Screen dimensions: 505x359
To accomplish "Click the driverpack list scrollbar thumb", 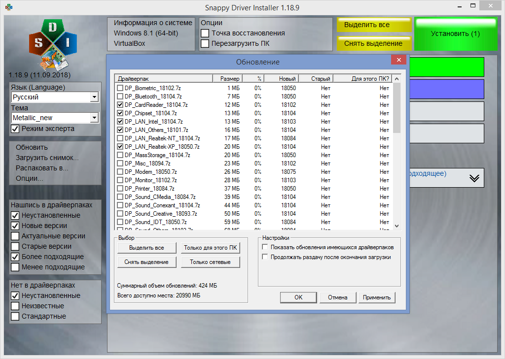I will [x=397, y=108].
